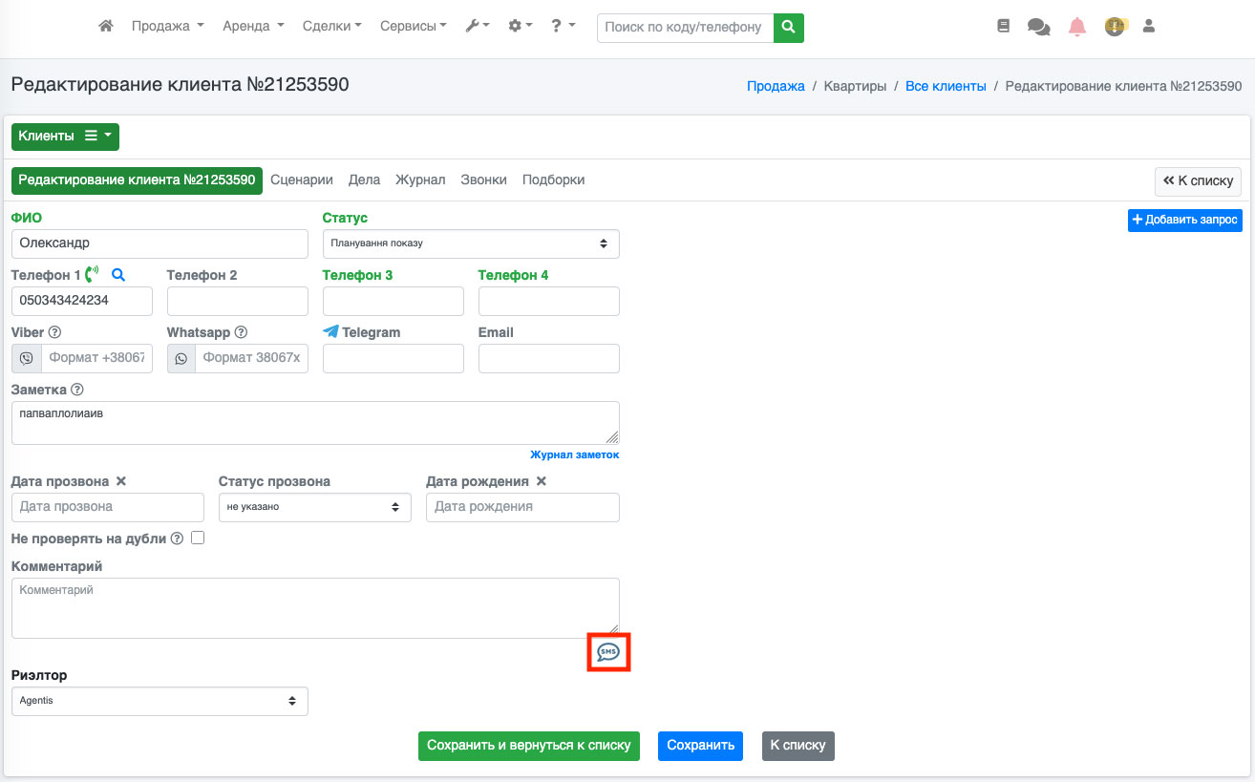
Task: Expand the Статус прозвона select
Action: point(314,507)
